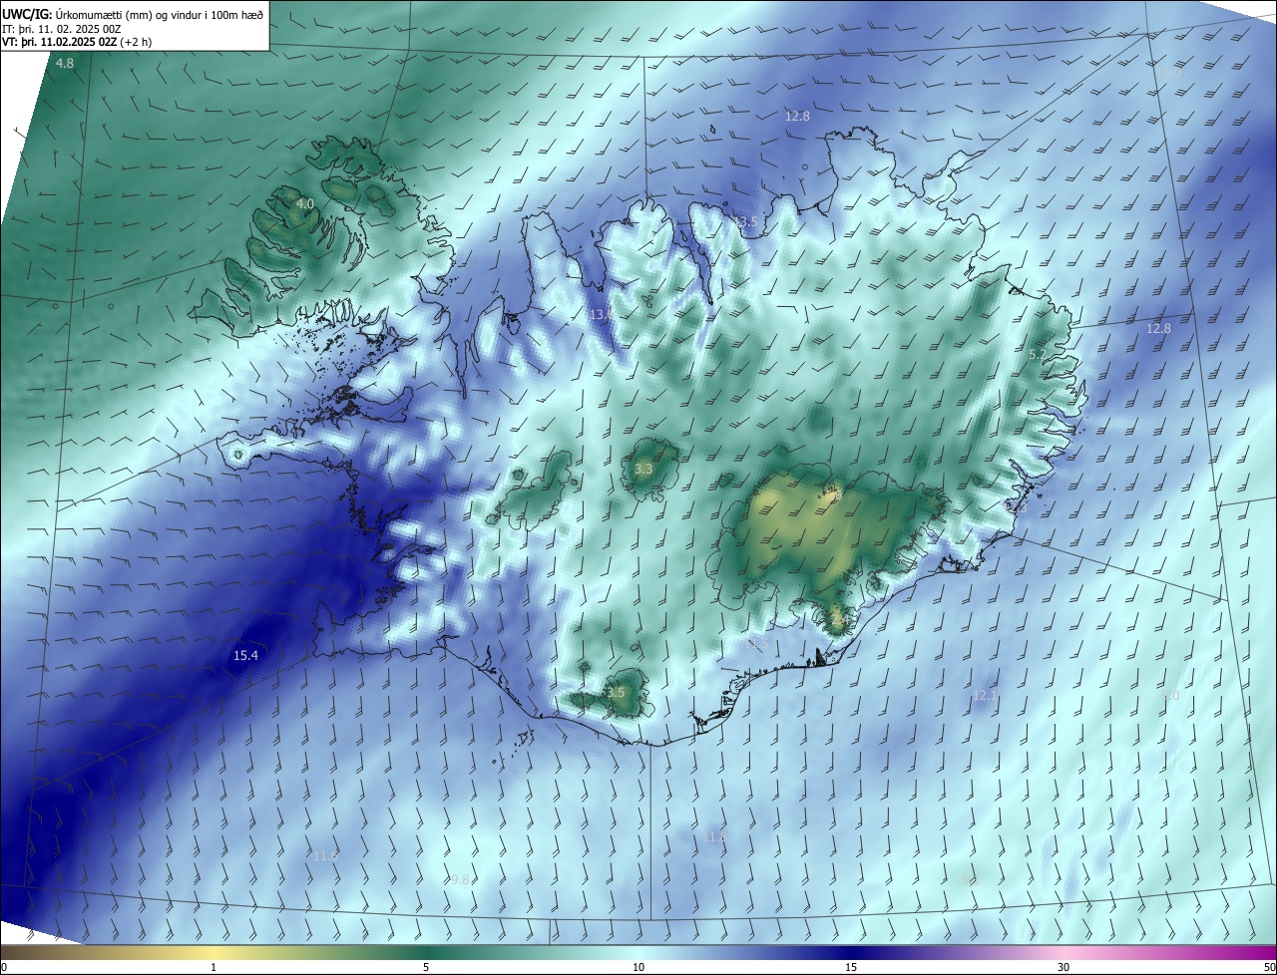
Task: Click the 11.8 value label
Action: click(714, 836)
